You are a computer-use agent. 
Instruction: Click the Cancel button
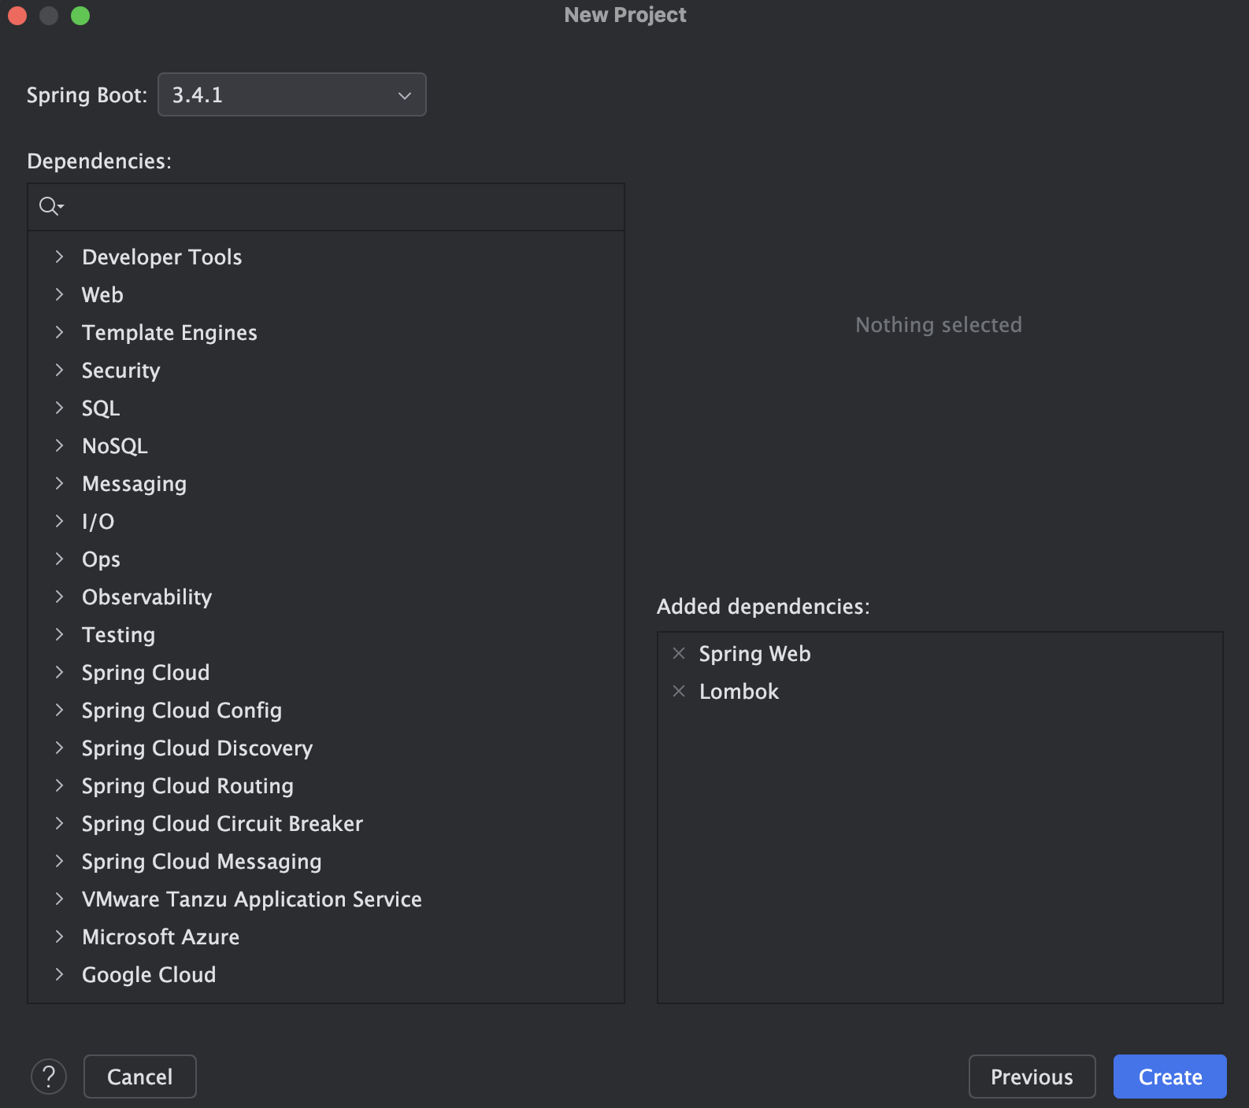click(x=140, y=1077)
